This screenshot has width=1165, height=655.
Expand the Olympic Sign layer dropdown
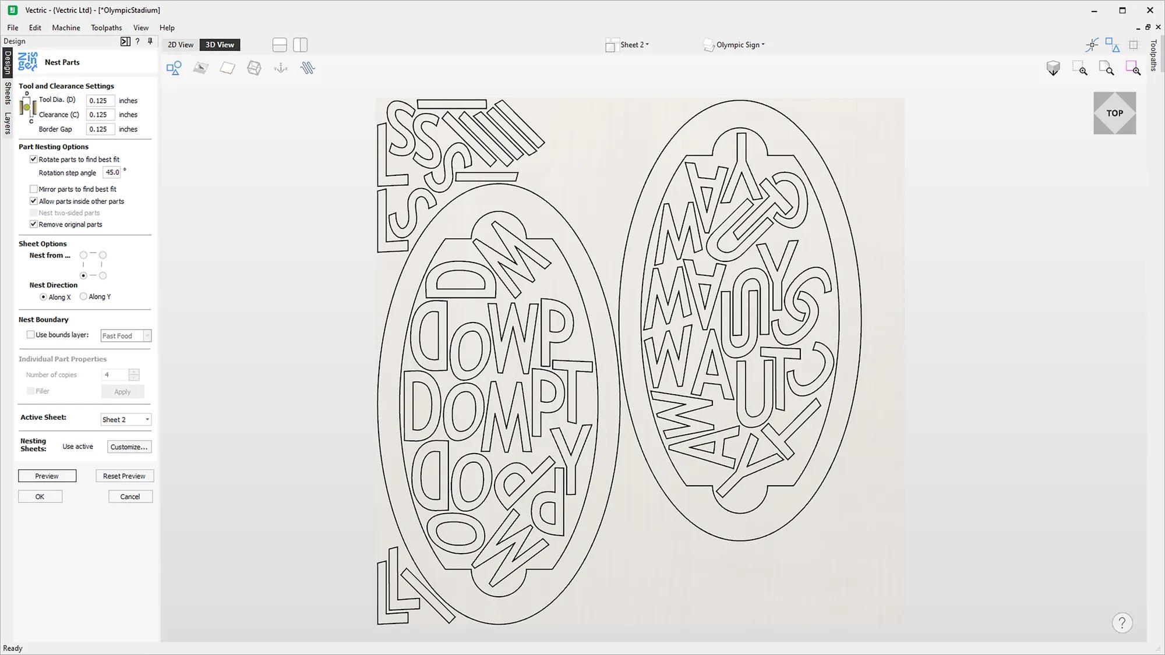(x=740, y=45)
